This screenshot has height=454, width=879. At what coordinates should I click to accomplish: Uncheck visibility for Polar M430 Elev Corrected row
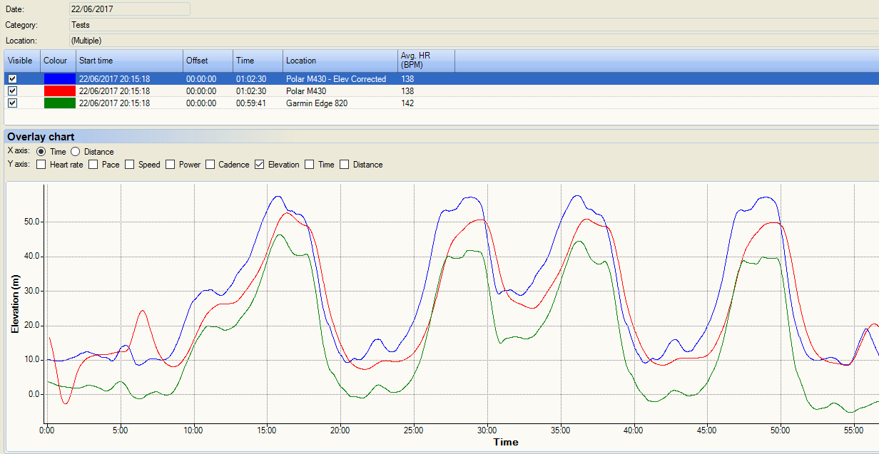click(12, 79)
